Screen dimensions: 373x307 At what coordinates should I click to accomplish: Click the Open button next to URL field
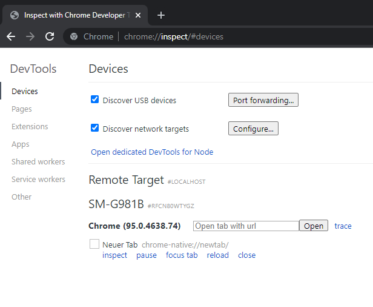point(314,226)
